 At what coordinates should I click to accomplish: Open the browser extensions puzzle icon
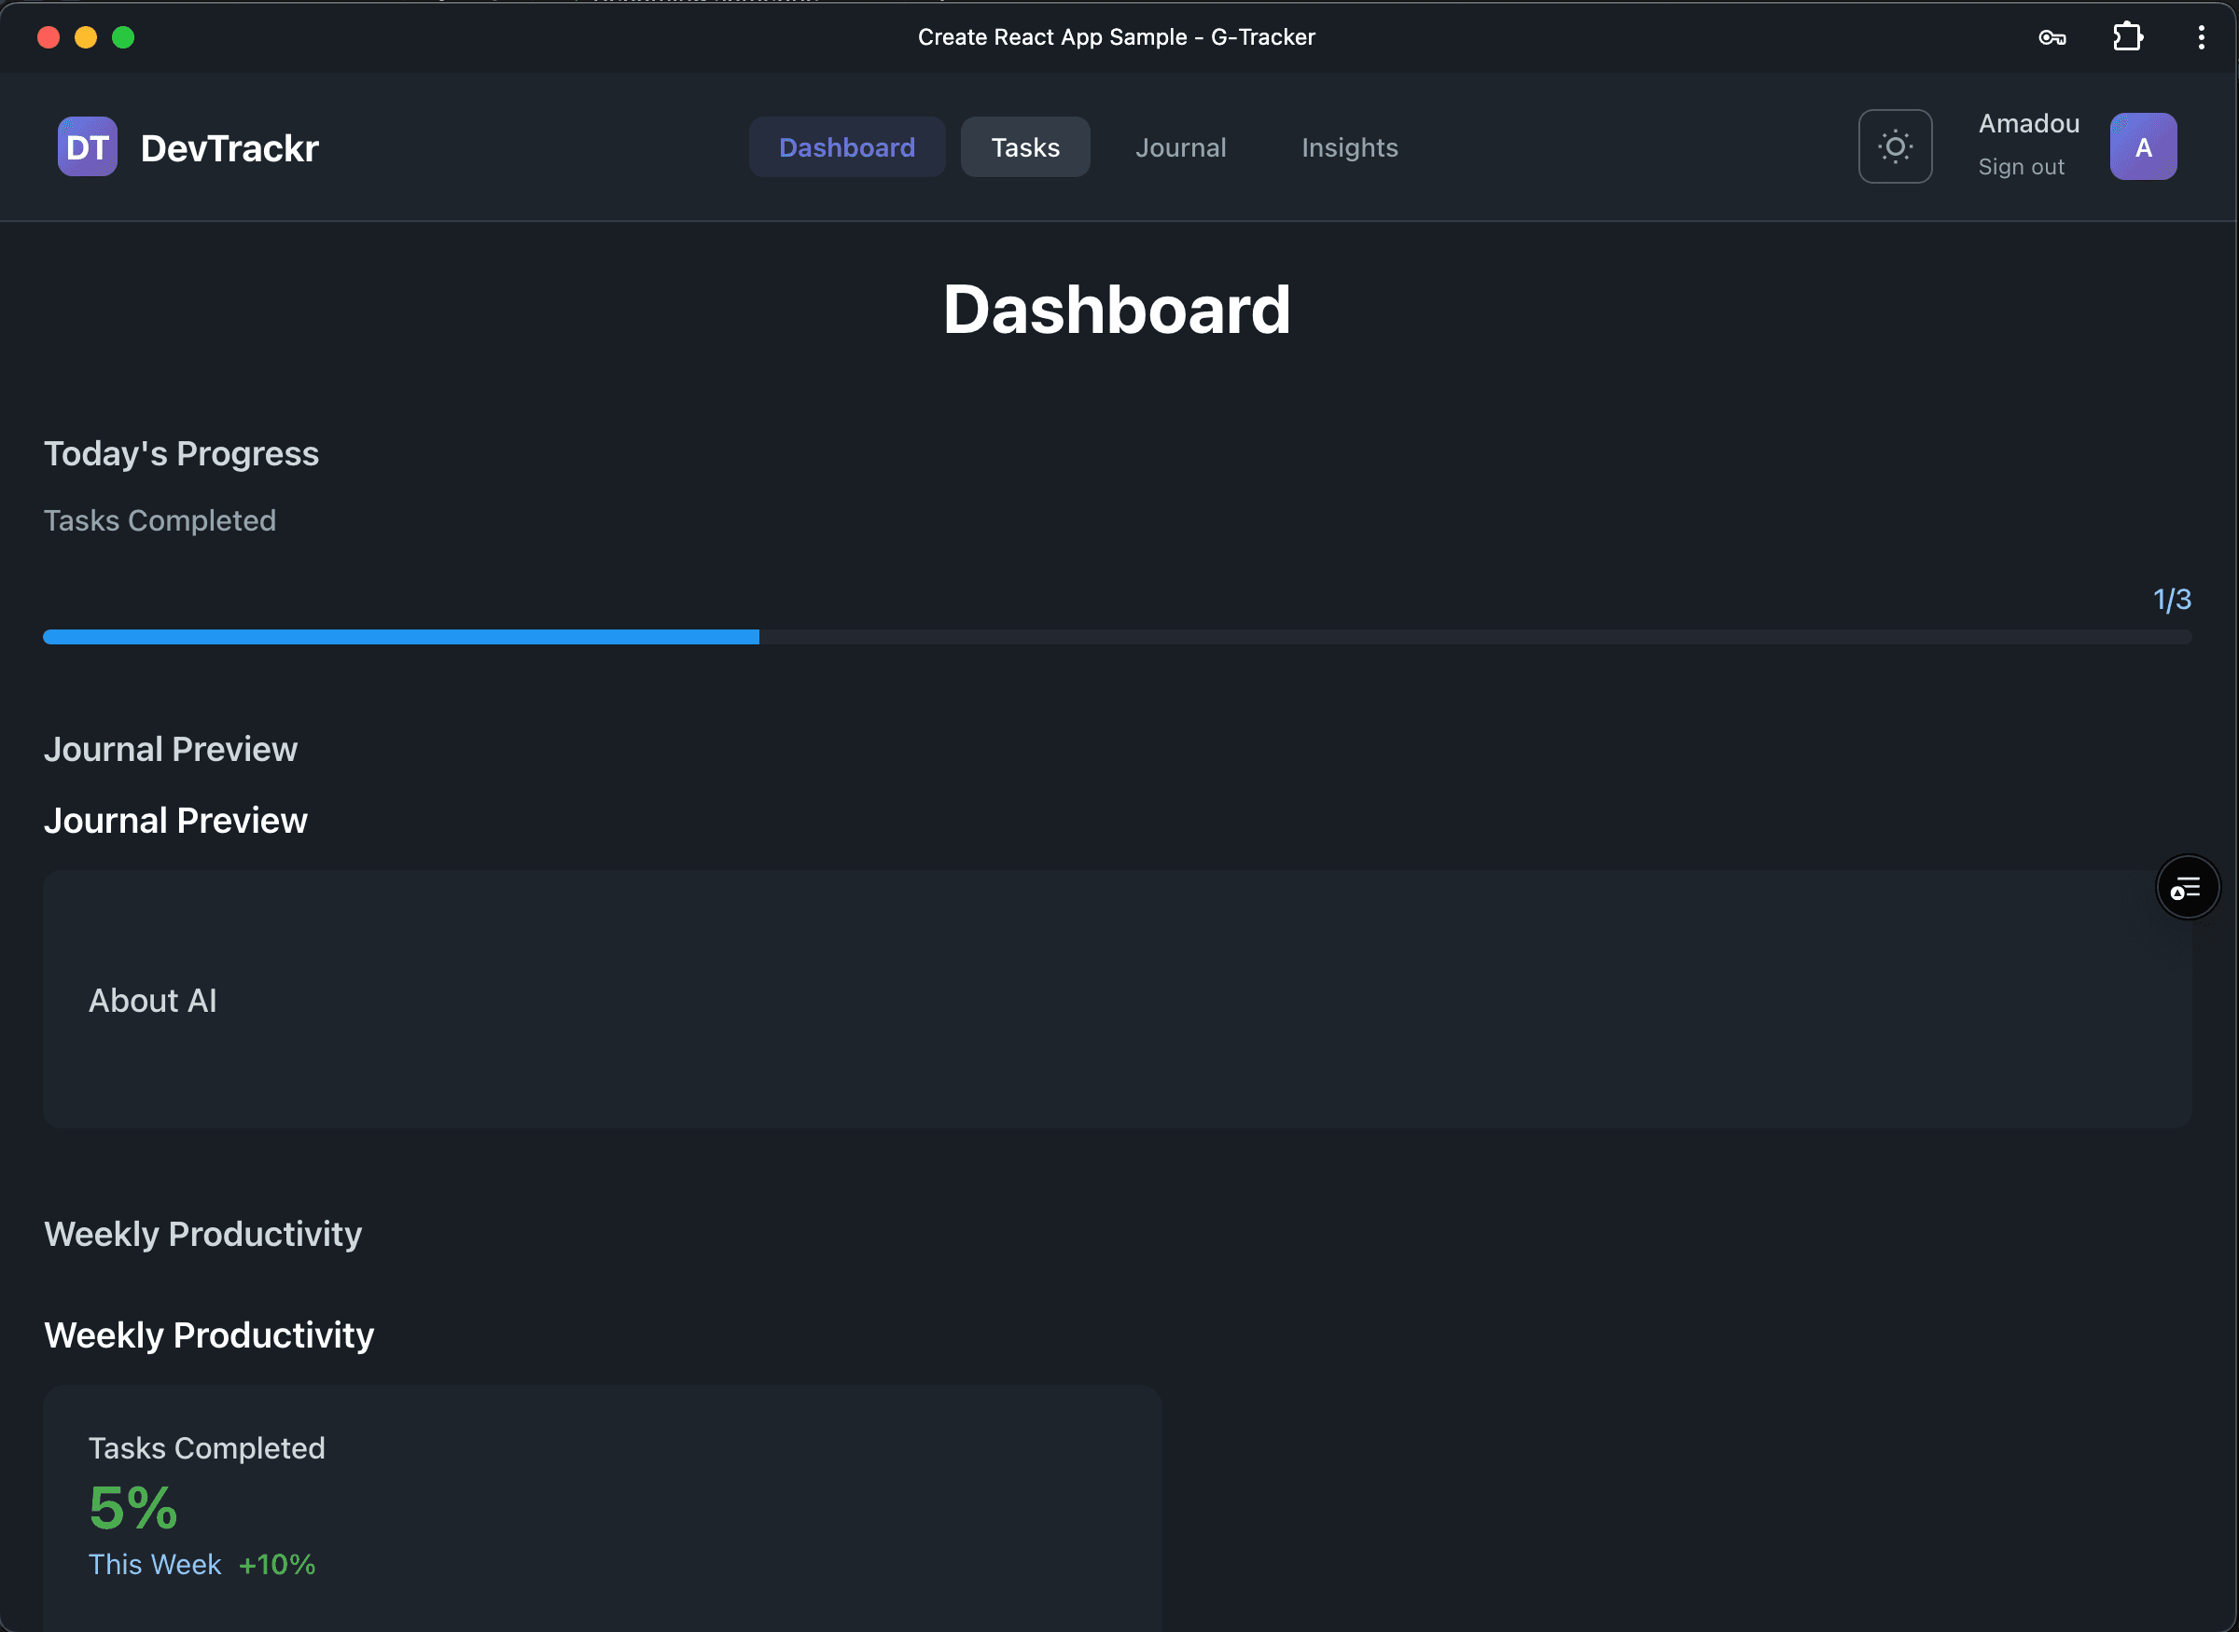[2126, 36]
